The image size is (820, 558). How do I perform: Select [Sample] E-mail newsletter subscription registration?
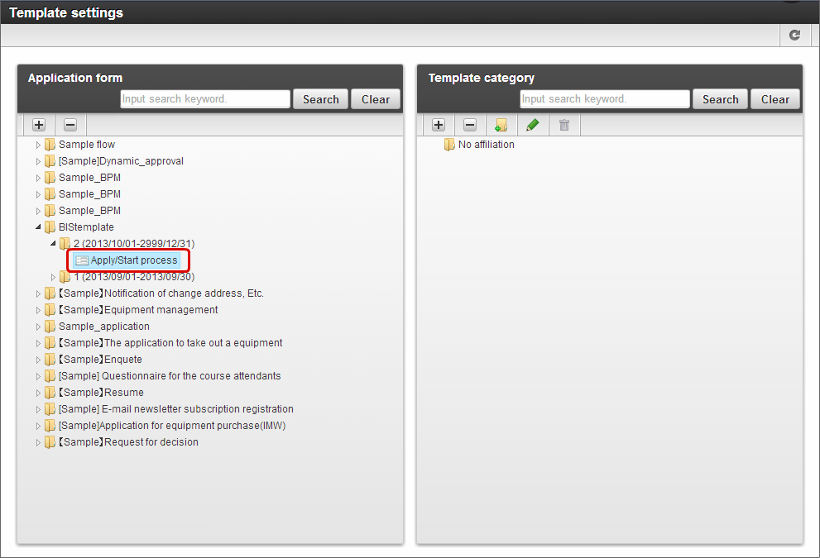(175, 409)
